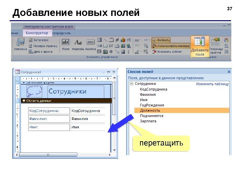This screenshot has width=239, height=179.
Task: Open the line type dropdown
Action: tap(138, 46)
